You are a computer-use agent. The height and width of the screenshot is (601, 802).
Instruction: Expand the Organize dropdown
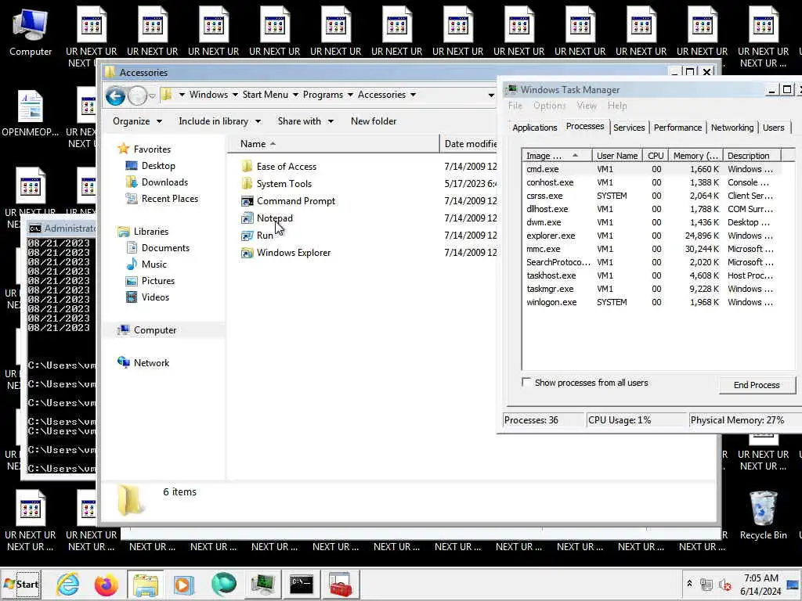(x=137, y=121)
